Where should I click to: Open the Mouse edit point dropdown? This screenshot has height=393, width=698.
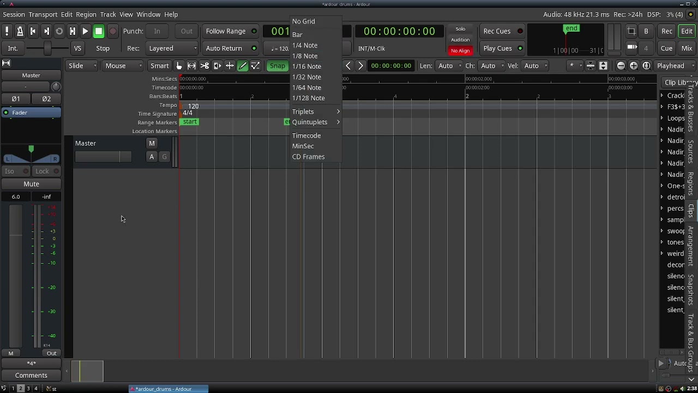point(124,65)
